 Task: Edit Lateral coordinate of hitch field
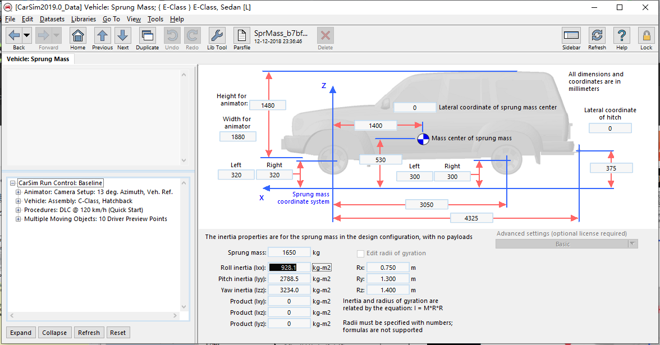pos(610,128)
